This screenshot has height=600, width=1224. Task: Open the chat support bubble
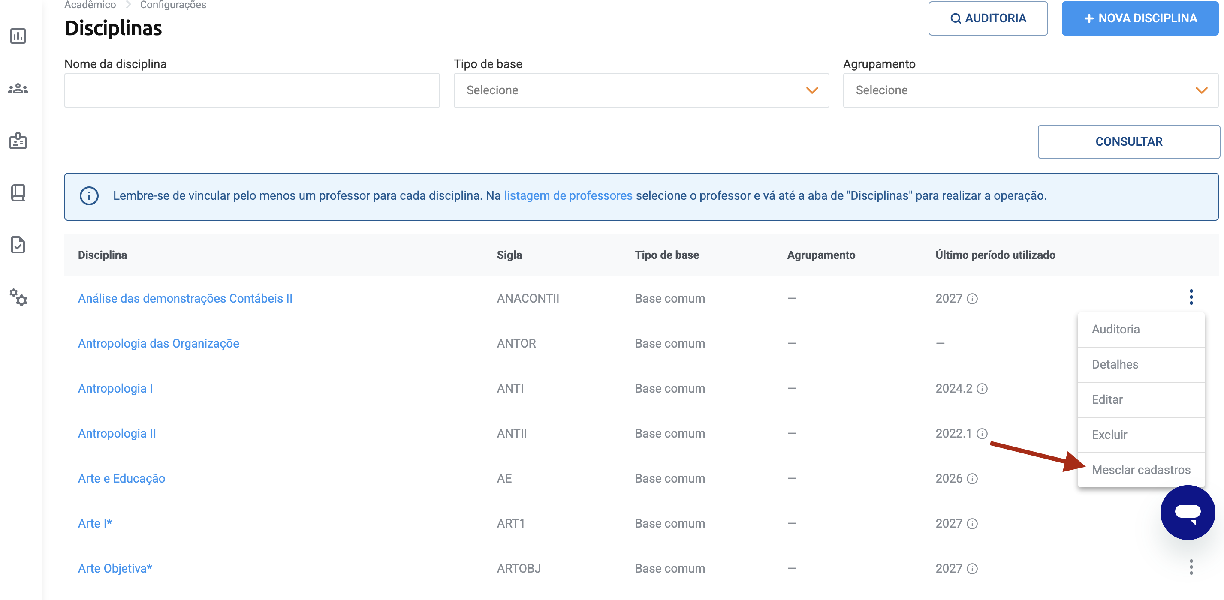pyautogui.click(x=1188, y=513)
